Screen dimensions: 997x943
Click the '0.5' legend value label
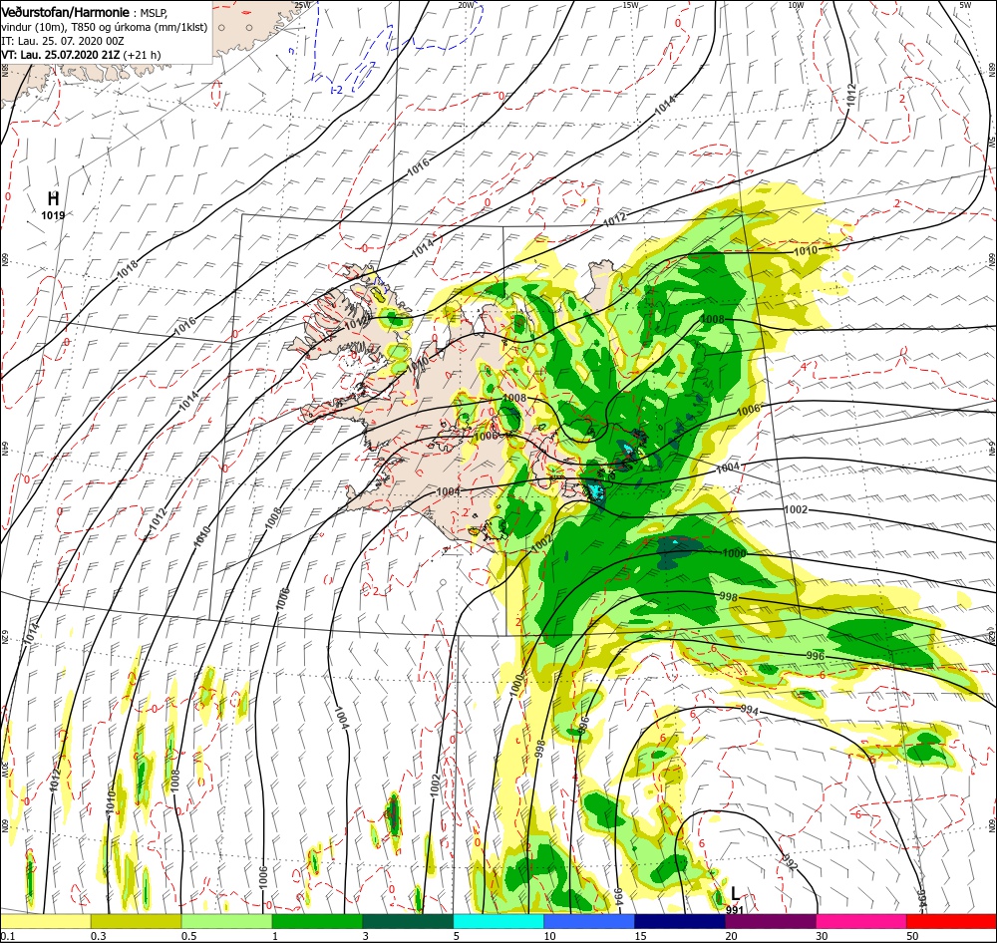click(x=188, y=936)
